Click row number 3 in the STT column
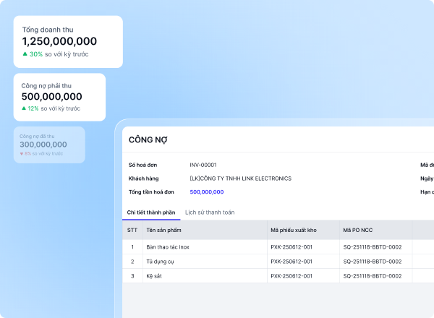The image size is (434, 318). click(x=132, y=276)
